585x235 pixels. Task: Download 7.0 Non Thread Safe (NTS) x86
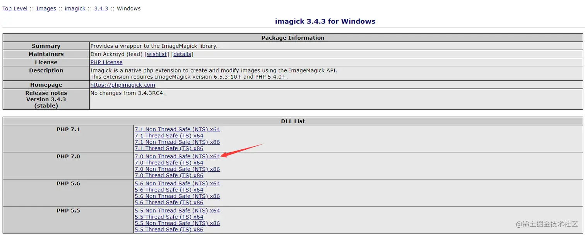(177, 169)
